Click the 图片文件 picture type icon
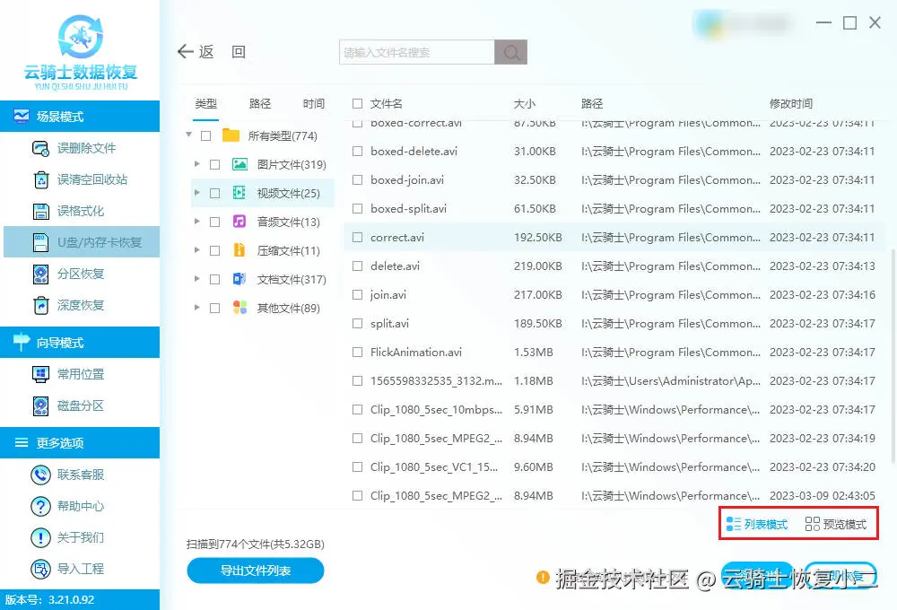This screenshot has width=897, height=610. 239,165
